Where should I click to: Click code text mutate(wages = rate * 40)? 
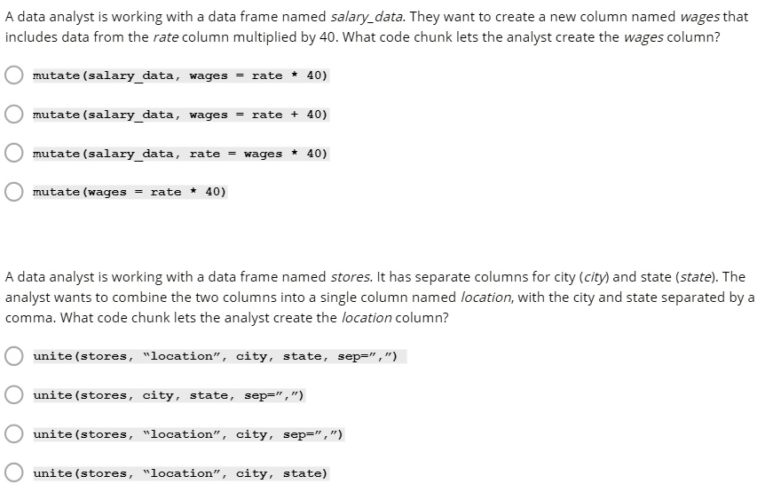130,192
